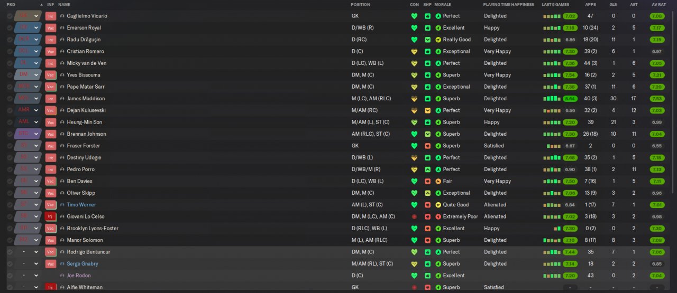This screenshot has width=677, height=293.
Task: Open the player info icon beside James Maddison
Action: click(62, 99)
